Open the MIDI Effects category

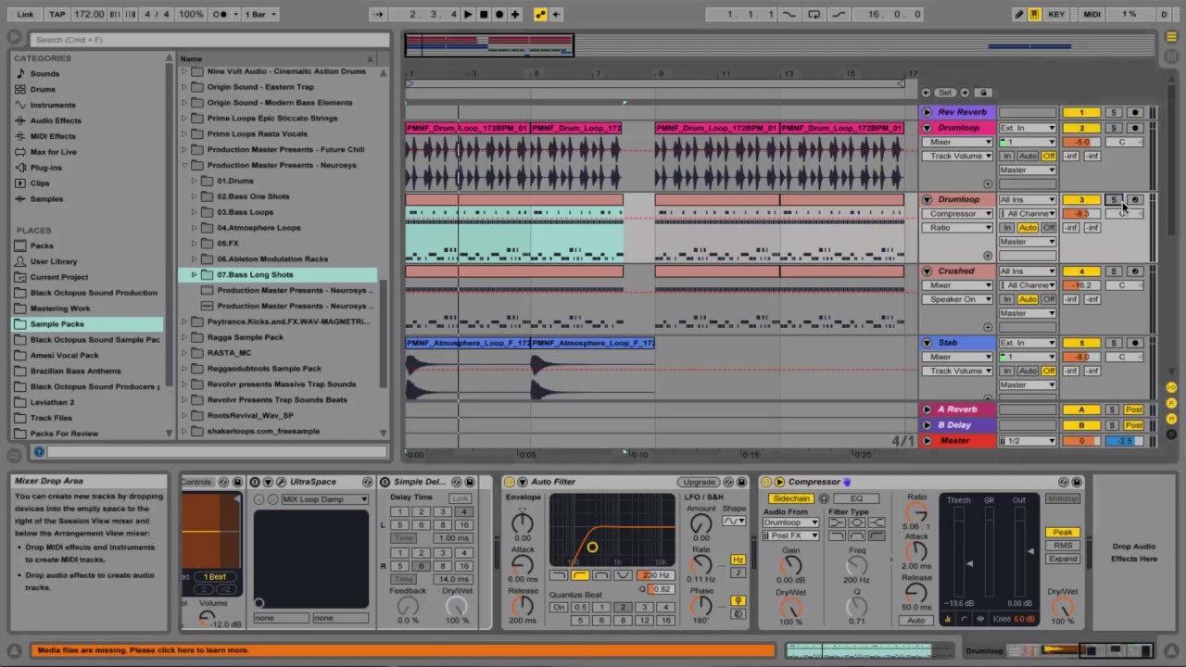pyautogui.click(x=53, y=136)
